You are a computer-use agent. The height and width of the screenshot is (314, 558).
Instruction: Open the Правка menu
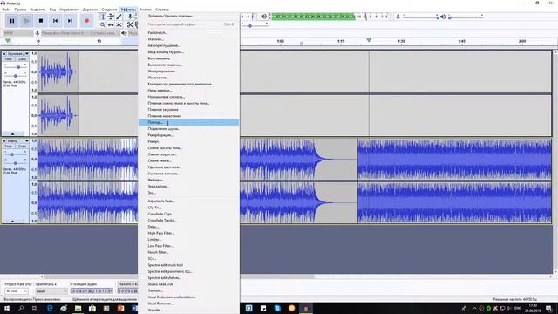point(20,10)
